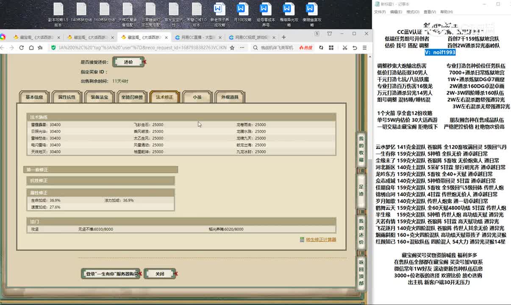Click highlighted V: noif1993 text in Notepad
The height and width of the screenshot is (305, 511).
440,52
